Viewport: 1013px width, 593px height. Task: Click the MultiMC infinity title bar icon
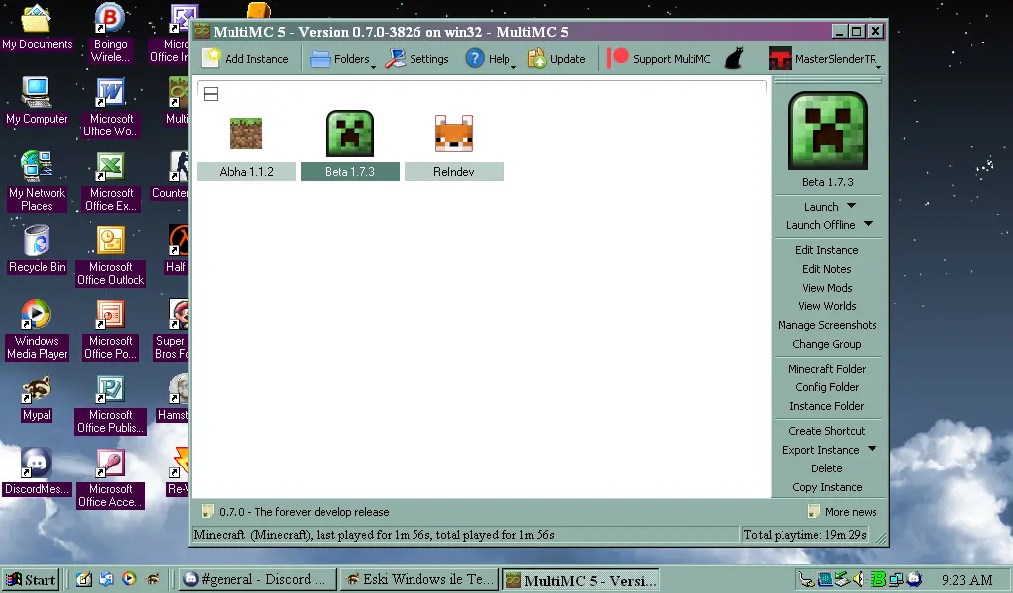tap(202, 31)
